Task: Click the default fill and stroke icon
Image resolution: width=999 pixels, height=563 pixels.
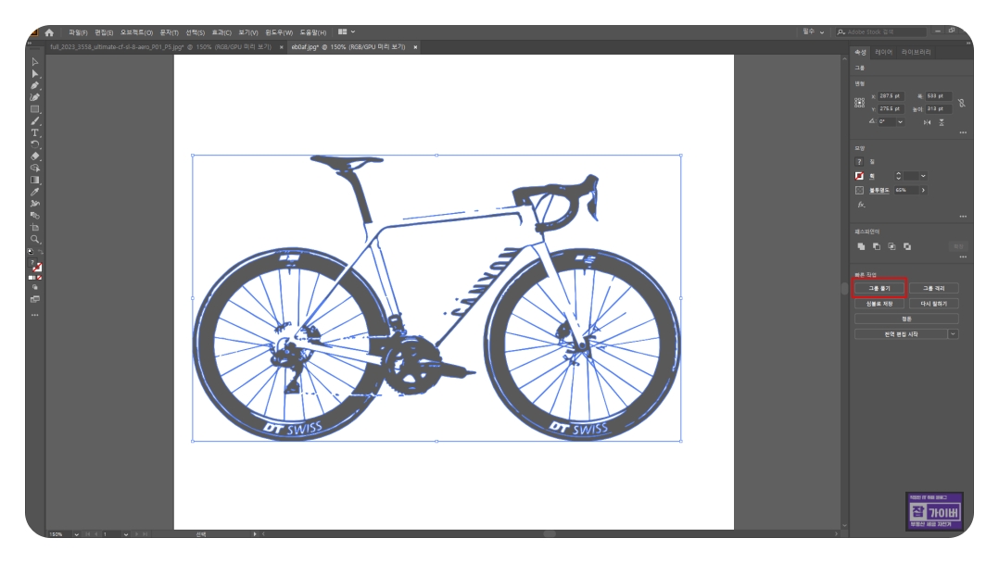Action: click(x=31, y=252)
